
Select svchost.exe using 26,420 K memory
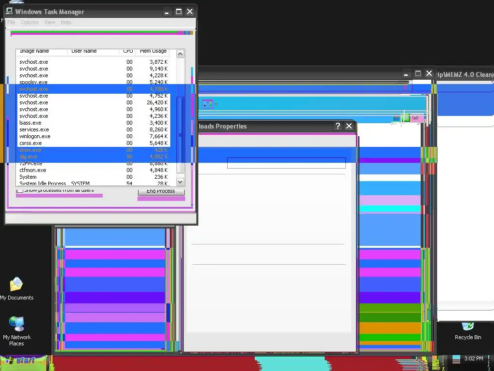pyautogui.click(x=94, y=102)
